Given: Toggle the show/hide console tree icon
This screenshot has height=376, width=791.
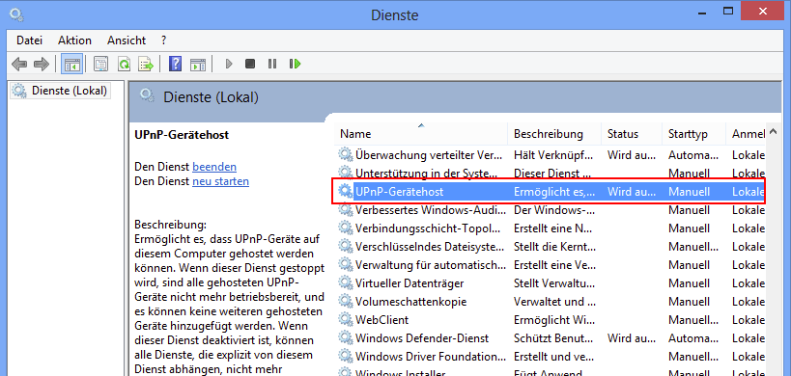Looking at the screenshot, I should pos(71,64).
